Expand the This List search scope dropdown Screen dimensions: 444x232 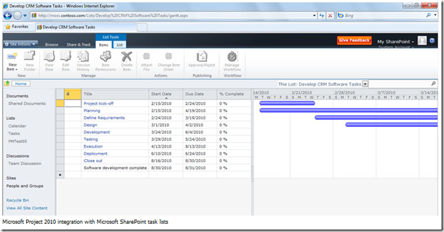tap(366, 84)
